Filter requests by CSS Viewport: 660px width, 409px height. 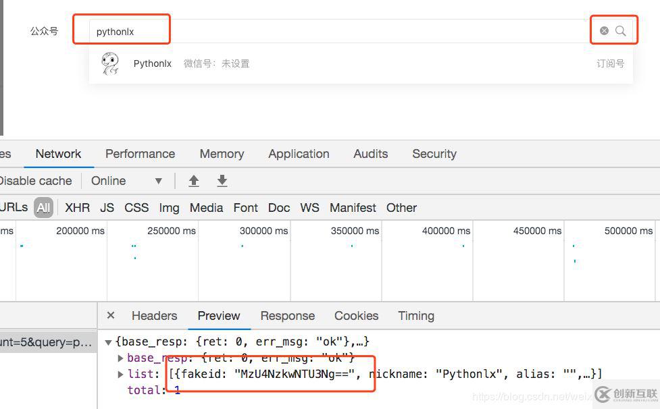136,208
